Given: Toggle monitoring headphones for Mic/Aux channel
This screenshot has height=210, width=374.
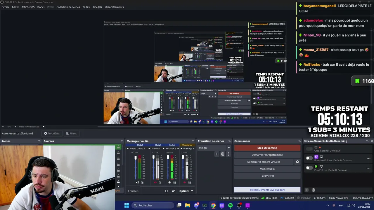Looking at the screenshot, I should [x=160, y=183].
